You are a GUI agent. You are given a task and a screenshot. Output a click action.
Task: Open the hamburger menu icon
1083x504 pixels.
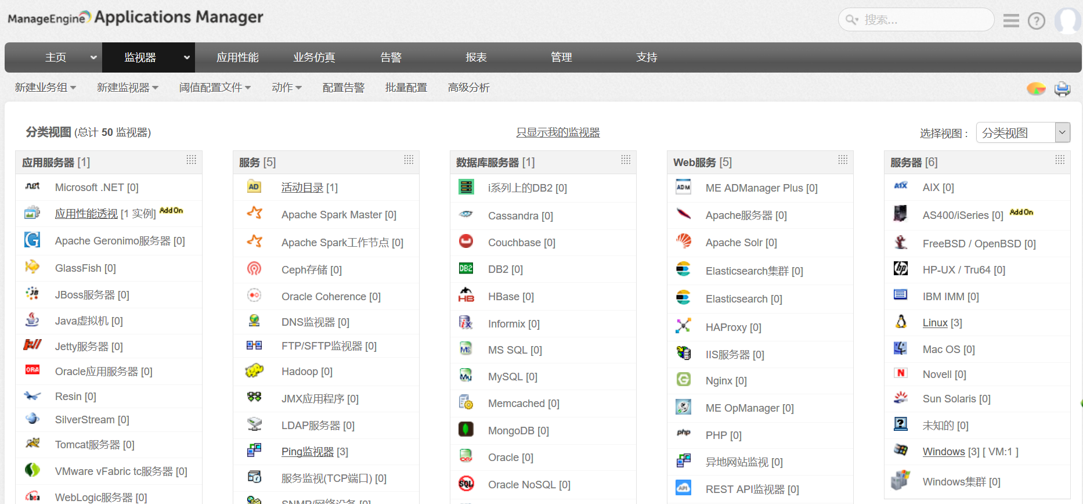(x=1012, y=21)
